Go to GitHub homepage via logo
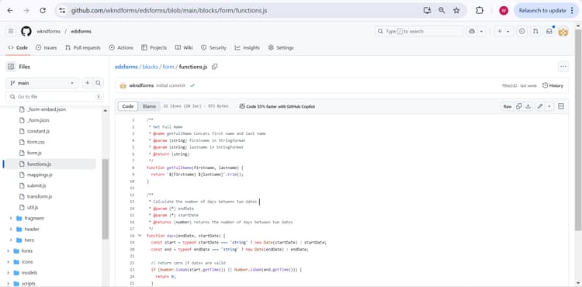582x287 pixels. coord(26,32)
